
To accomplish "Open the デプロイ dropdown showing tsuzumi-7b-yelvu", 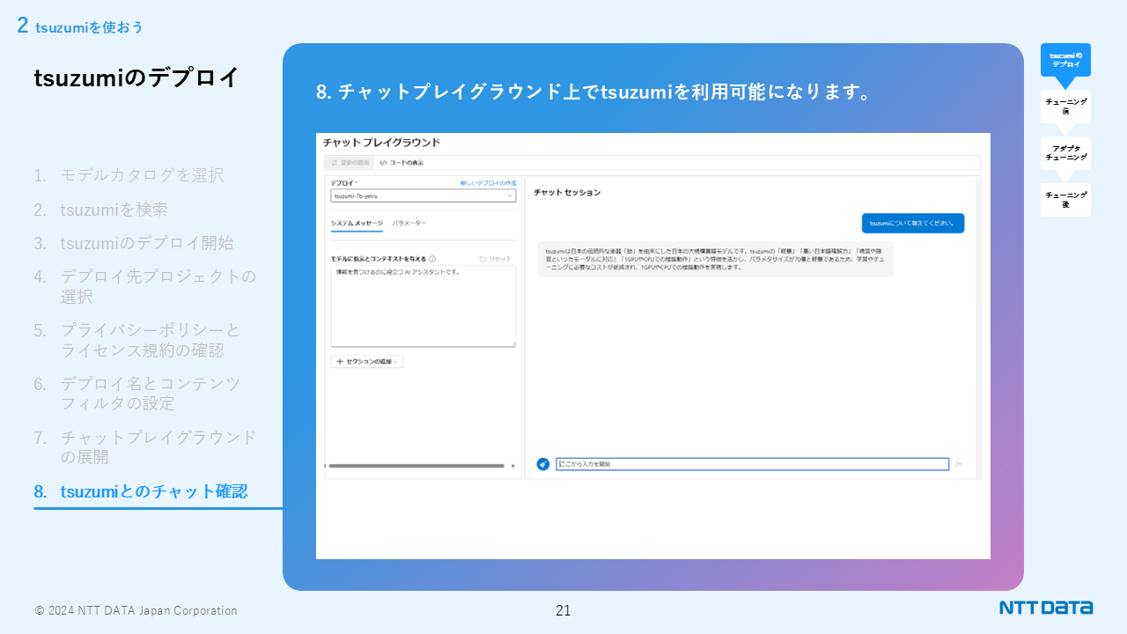I will coord(424,196).
